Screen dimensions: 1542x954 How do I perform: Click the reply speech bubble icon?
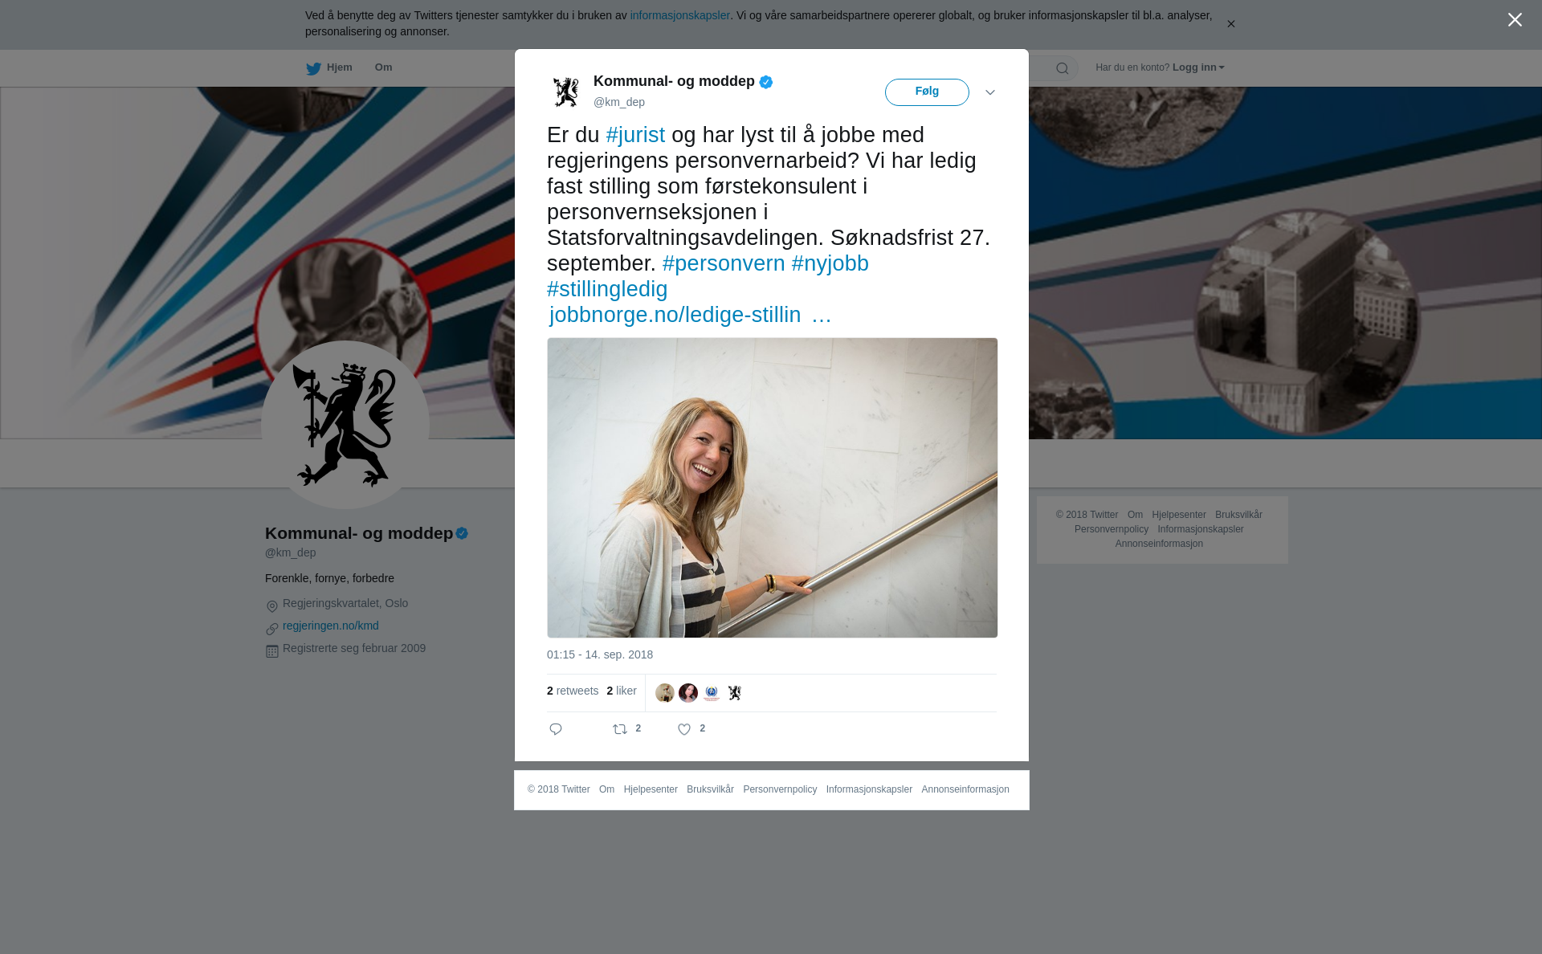coord(556,729)
